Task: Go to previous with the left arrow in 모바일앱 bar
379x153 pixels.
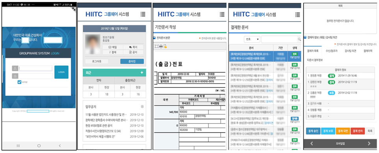Action: (312, 143)
